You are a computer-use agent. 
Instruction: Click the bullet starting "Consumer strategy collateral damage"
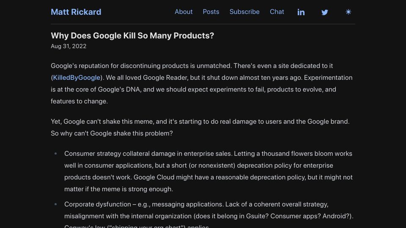click(x=208, y=171)
